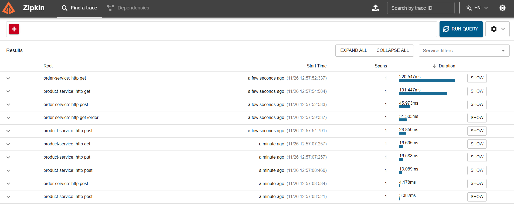Viewport: 514px width, 205px height.
Task: Sort results by Duration column header
Action: pos(444,66)
